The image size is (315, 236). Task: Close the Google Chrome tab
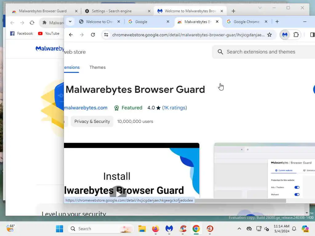(266, 22)
